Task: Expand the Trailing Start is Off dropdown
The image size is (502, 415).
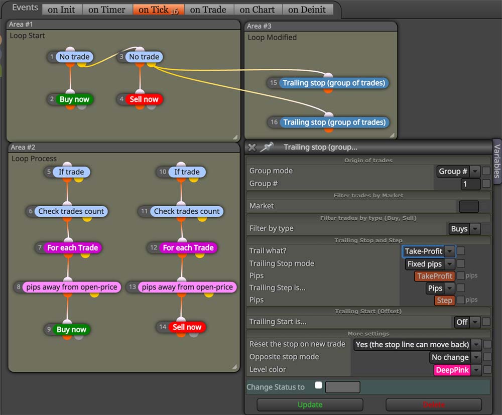Action: tap(467, 322)
